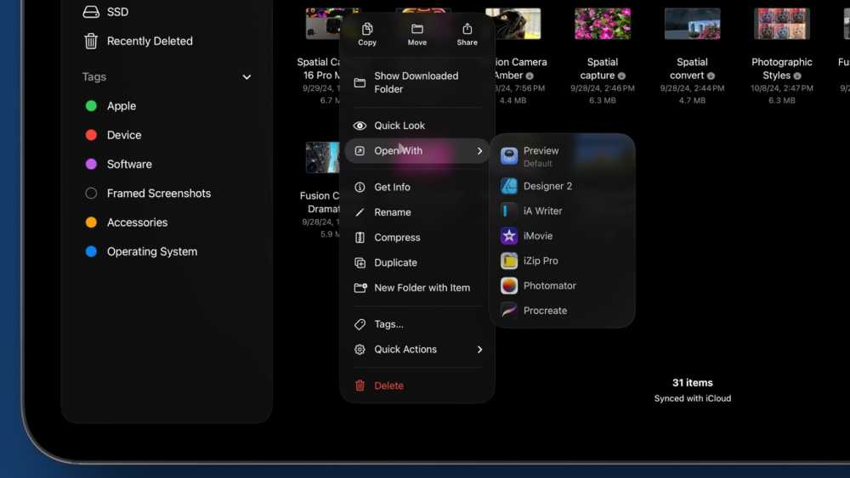Click the Quick Look eye icon
The image size is (850, 478).
tap(360, 126)
